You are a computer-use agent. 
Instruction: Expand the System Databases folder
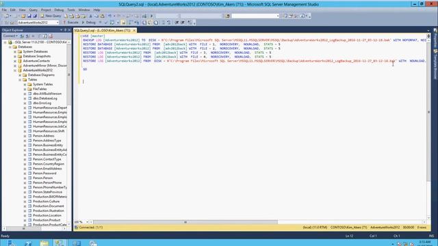[15, 52]
